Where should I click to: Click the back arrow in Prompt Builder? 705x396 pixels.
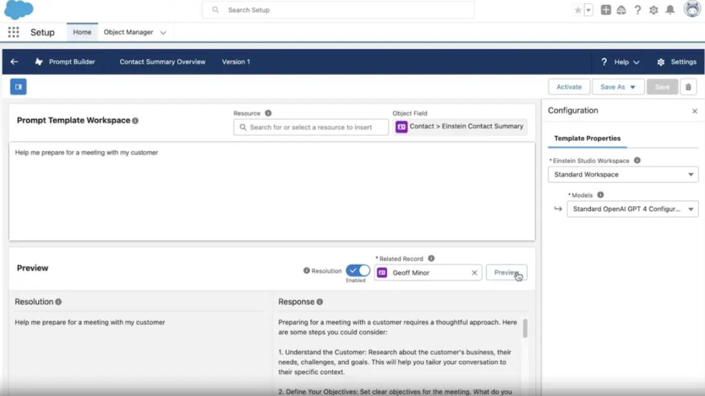coord(14,62)
